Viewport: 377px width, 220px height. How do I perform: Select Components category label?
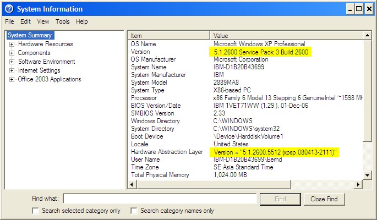pyautogui.click(x=34, y=53)
